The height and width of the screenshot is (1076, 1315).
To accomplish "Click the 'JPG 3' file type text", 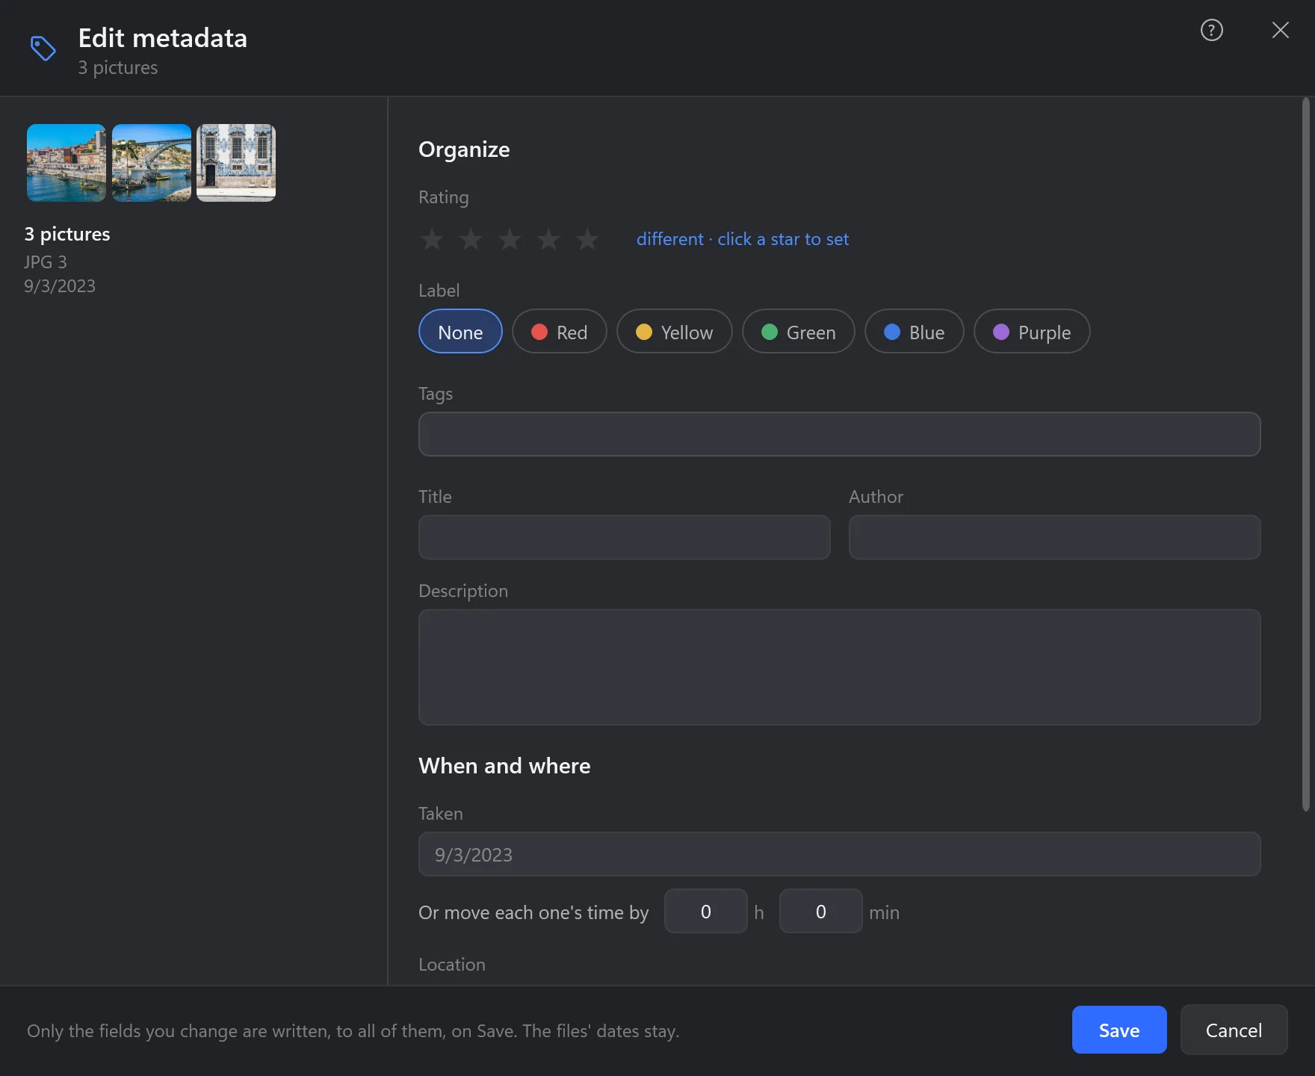I will (46, 262).
